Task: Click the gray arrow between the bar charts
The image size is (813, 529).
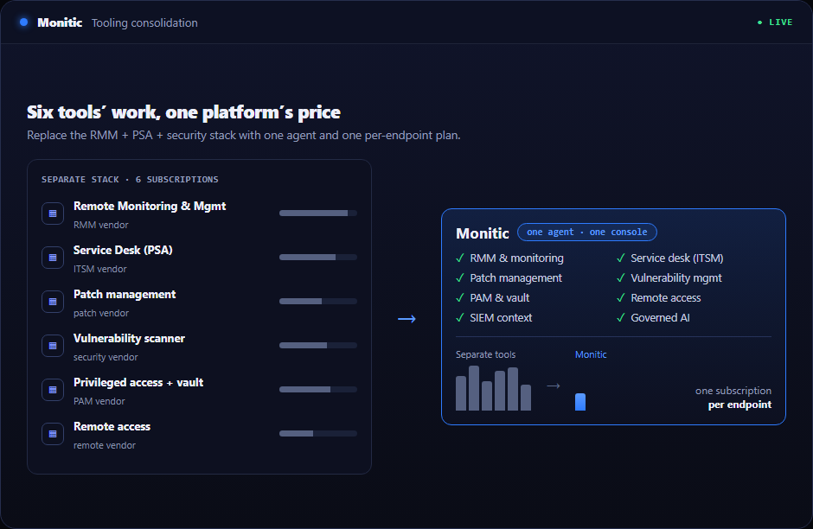Action: [554, 386]
